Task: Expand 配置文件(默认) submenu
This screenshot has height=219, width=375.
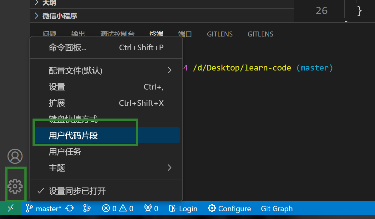Action: point(106,71)
